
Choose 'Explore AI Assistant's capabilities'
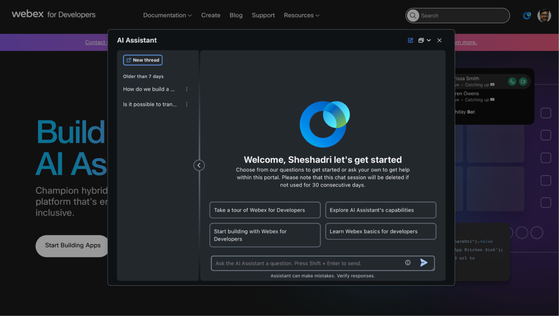click(x=380, y=210)
